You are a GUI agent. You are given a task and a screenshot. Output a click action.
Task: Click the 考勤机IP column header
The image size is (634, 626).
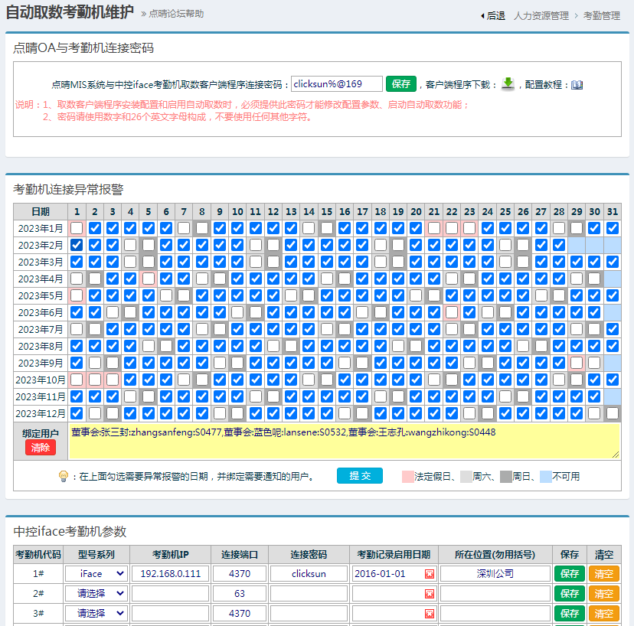tap(170, 555)
